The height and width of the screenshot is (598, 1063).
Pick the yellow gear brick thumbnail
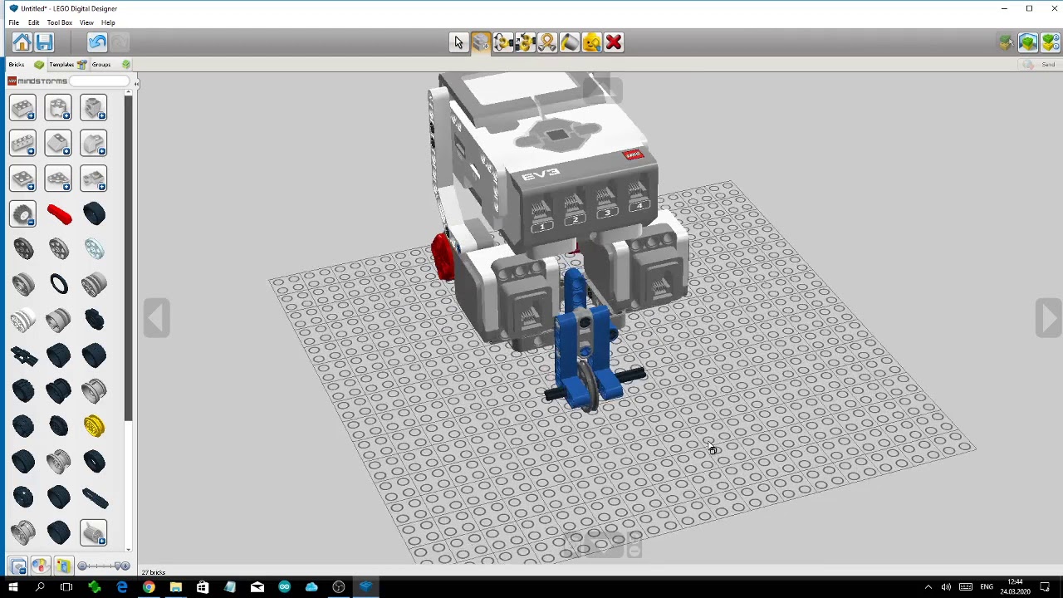point(94,426)
